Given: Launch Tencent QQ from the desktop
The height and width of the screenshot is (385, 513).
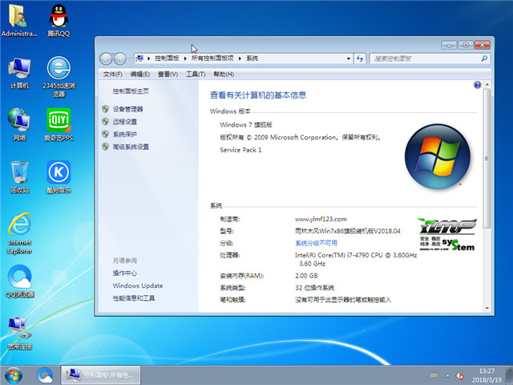Looking at the screenshot, I should point(59,20).
